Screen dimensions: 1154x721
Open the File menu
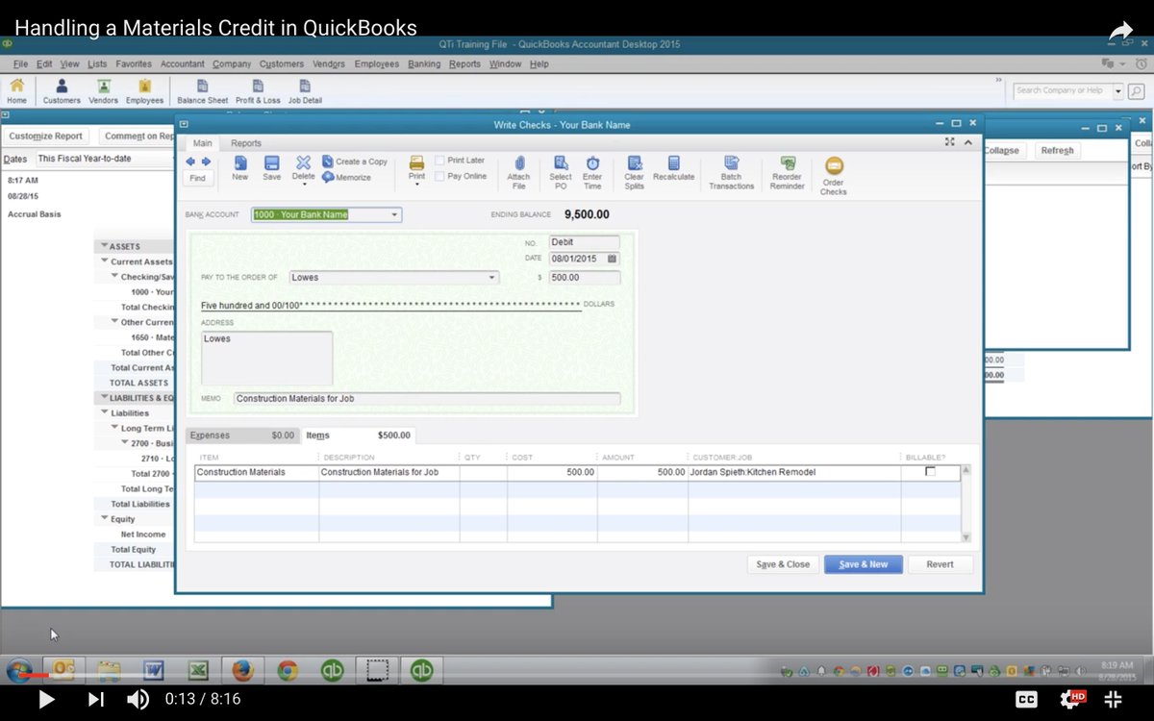20,64
